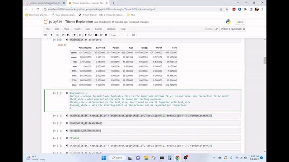The width and height of the screenshot is (289, 162).
Task: Copy selected cells using toolbar icon
Action: [x=63, y=35]
